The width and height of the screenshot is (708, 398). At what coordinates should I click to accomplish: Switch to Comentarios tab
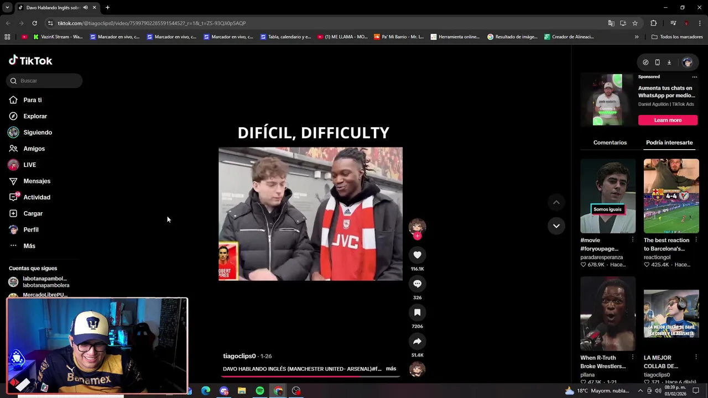tap(610, 143)
